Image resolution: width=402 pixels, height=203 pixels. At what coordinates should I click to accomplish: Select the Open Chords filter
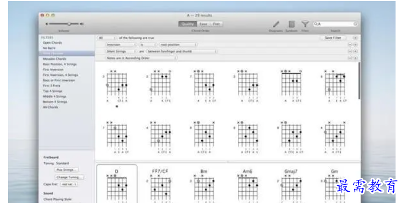(x=52, y=43)
